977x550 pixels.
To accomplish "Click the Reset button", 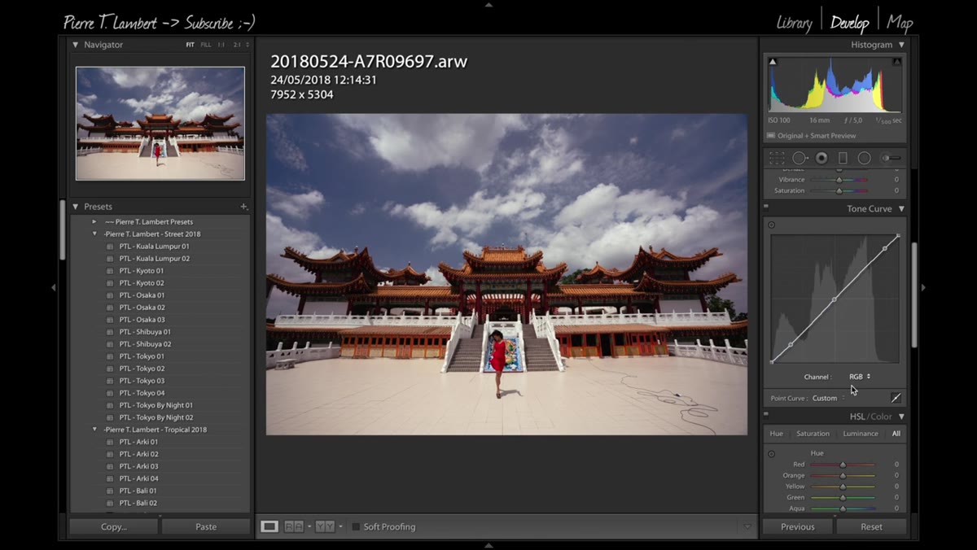I will point(871,526).
